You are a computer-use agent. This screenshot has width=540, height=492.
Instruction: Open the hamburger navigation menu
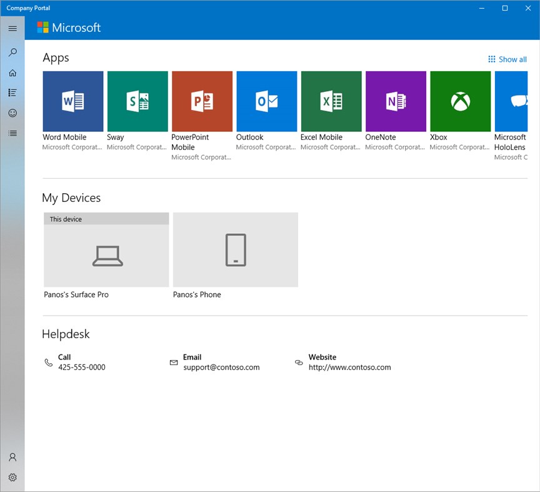[12, 28]
